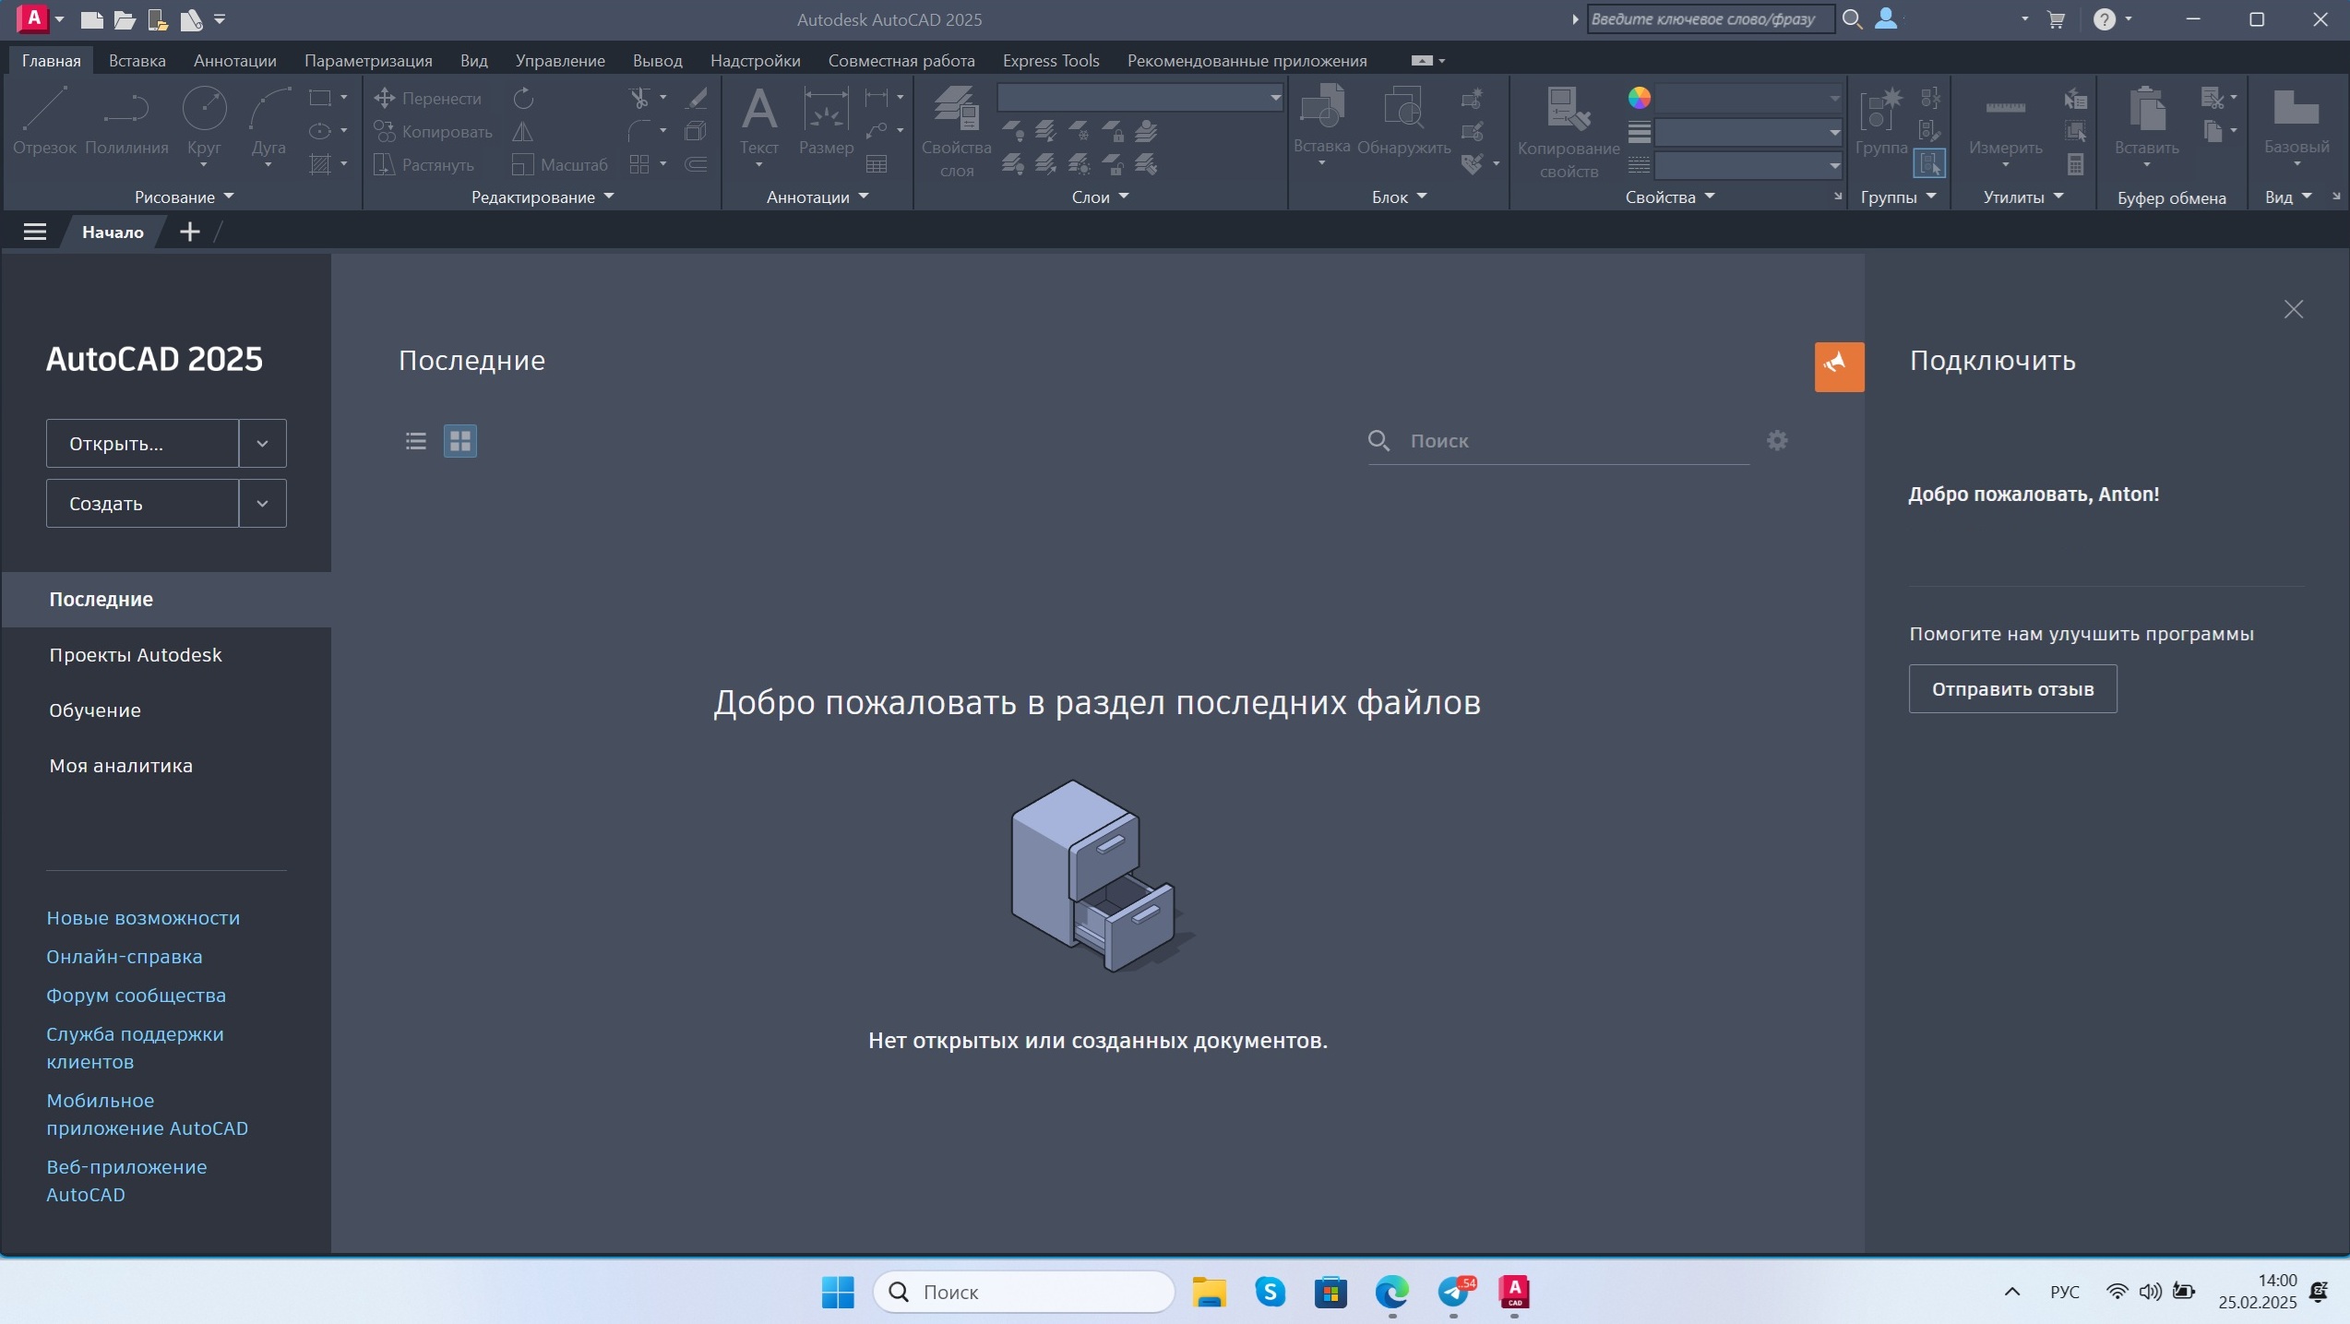
Task: Open File Explorer from the taskbar
Action: pos(1209,1292)
